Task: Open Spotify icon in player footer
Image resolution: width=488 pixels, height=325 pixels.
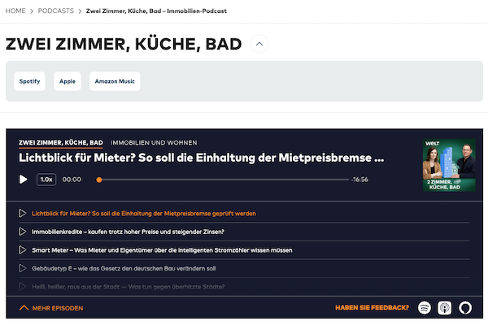Action: pos(424,308)
